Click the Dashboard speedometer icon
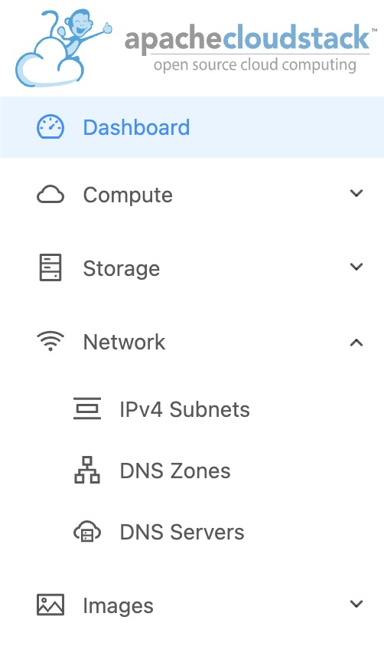This screenshot has width=384, height=656. (50, 127)
